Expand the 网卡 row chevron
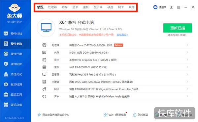Image resolution: width=198 pixels, height=122 pixels. point(187,89)
